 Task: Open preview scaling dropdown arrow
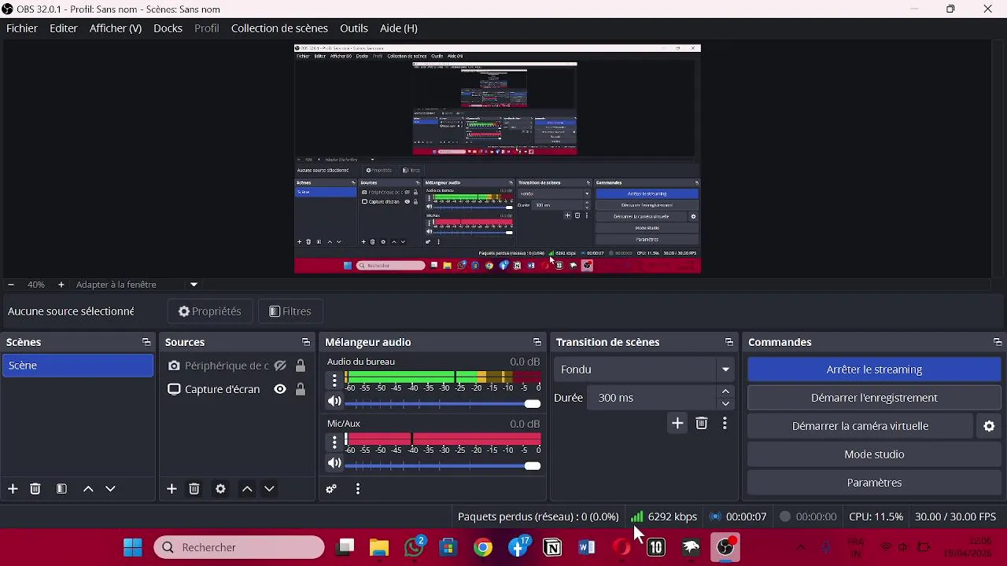194,285
